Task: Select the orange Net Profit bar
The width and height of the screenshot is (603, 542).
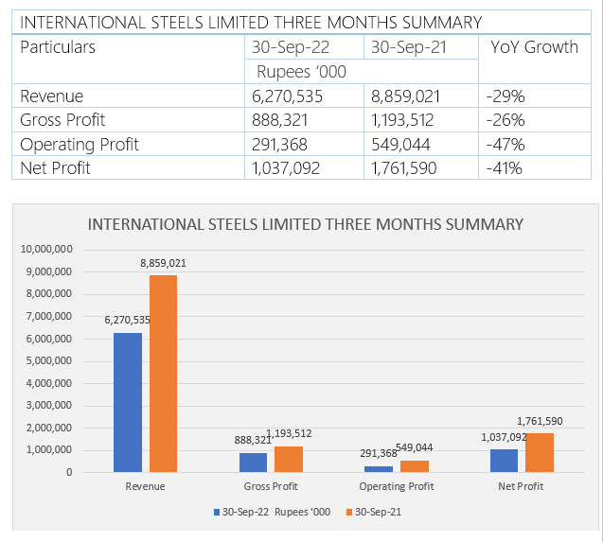Action: [x=540, y=452]
